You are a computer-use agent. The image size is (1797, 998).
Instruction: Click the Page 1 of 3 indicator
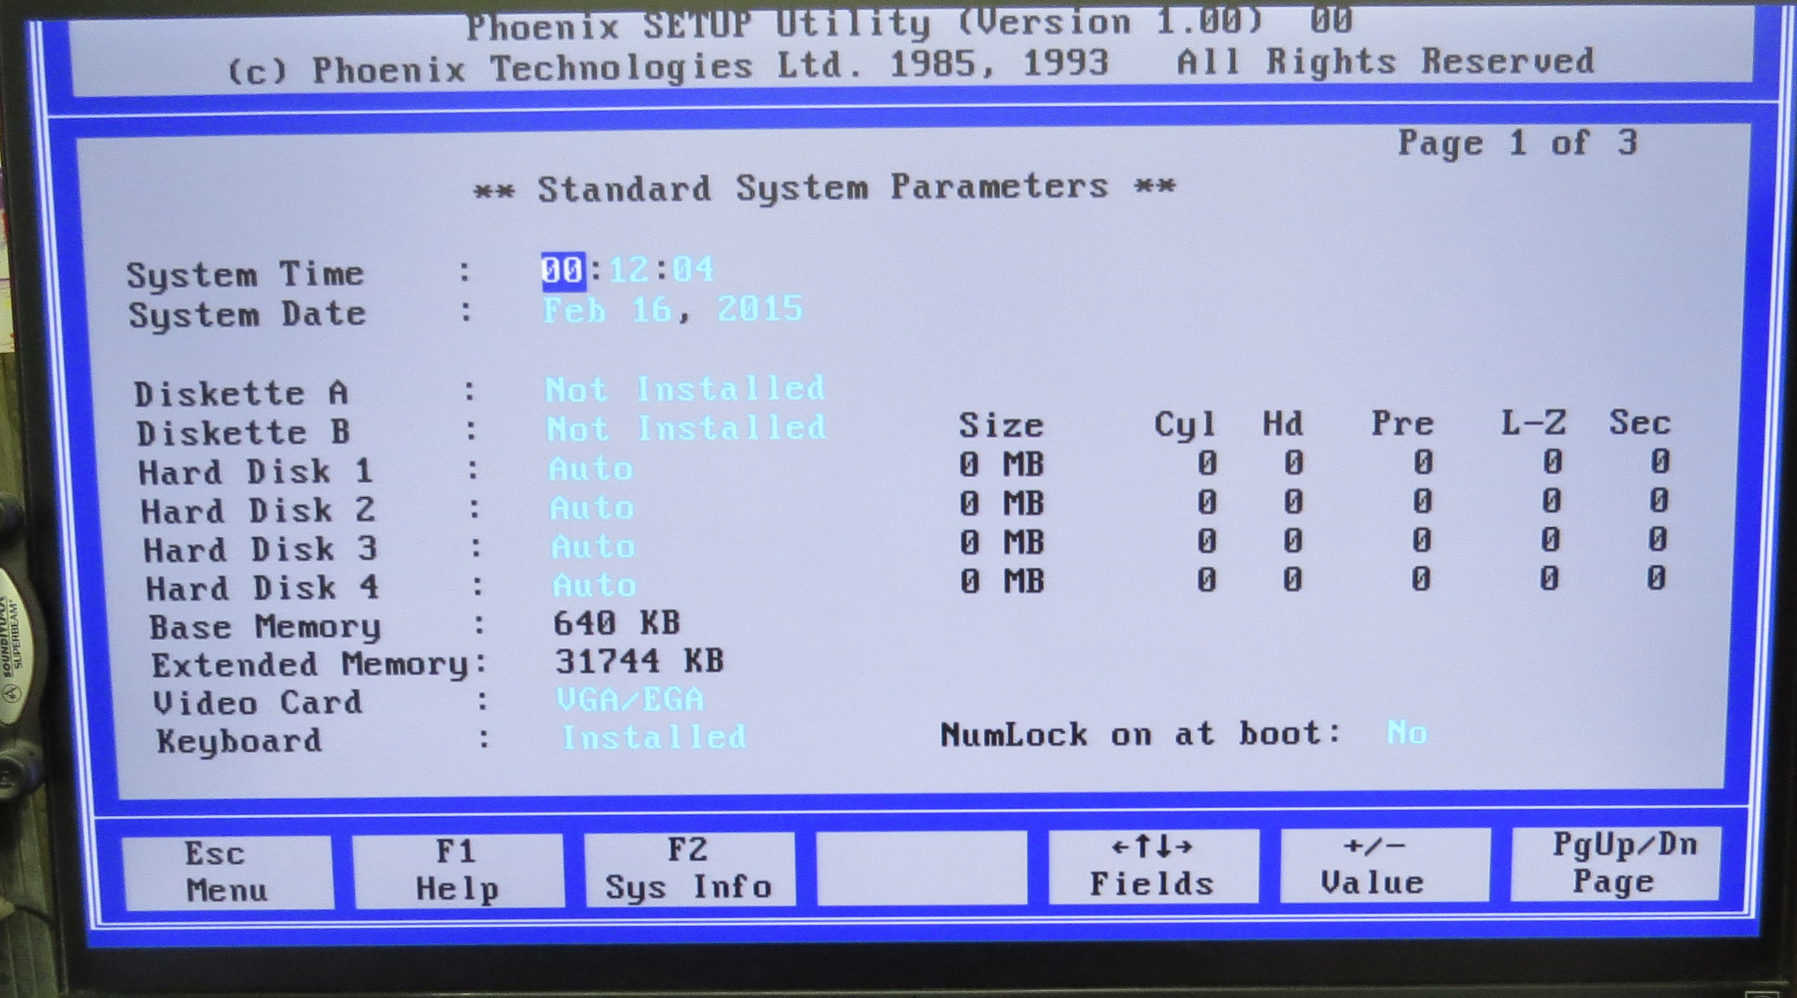pos(1517,144)
